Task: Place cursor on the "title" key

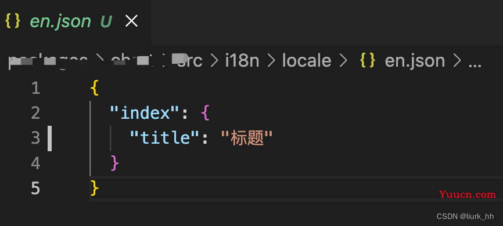Action: [164, 138]
